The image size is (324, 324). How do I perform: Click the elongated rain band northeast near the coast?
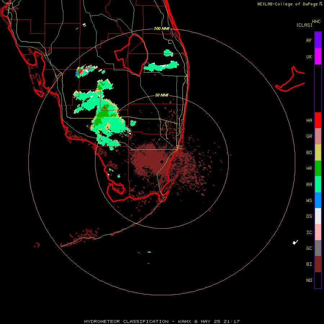[x=161, y=66]
